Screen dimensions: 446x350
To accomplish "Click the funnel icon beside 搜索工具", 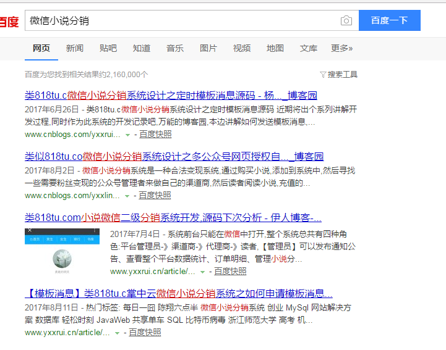I will click(322, 75).
